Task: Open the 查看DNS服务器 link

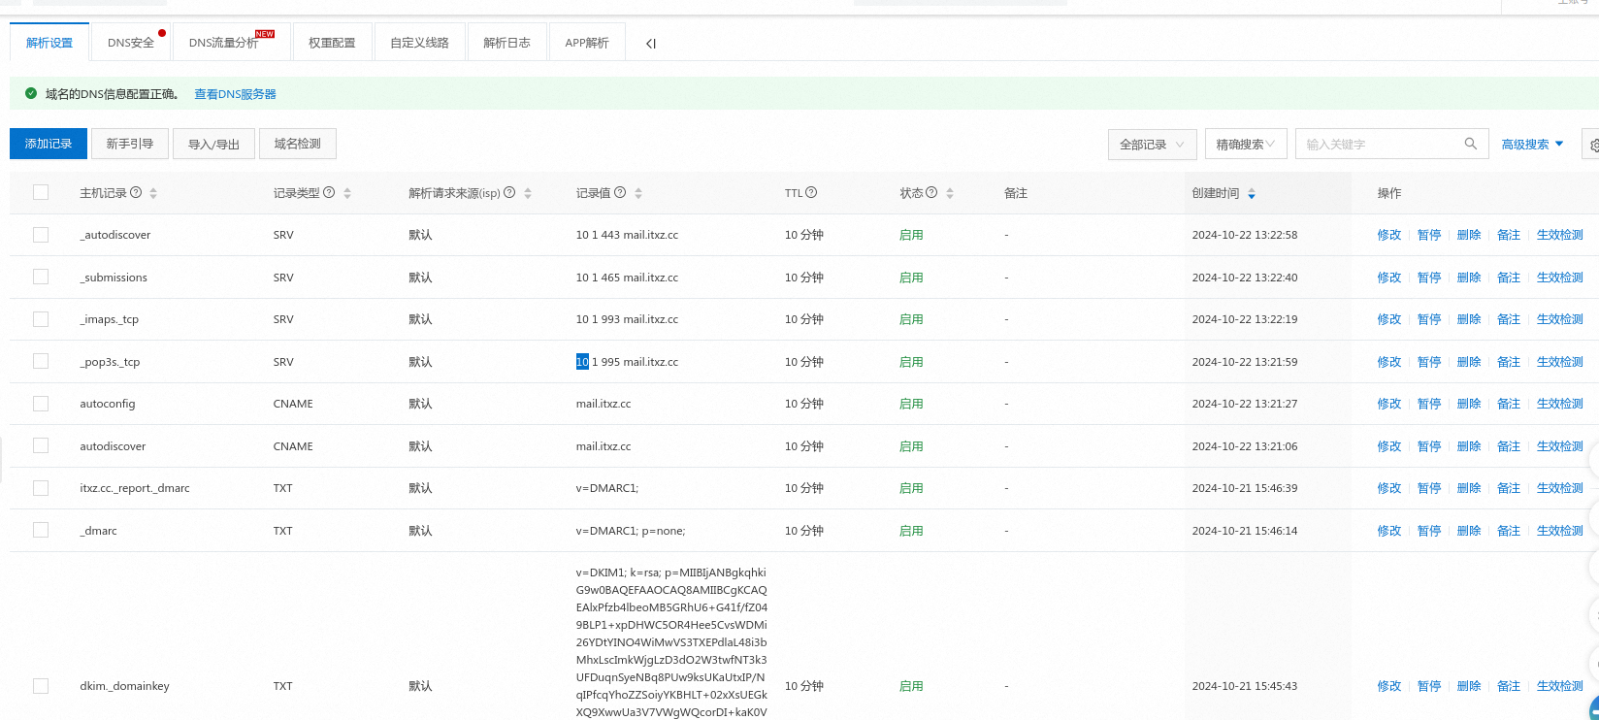Action: click(x=235, y=94)
